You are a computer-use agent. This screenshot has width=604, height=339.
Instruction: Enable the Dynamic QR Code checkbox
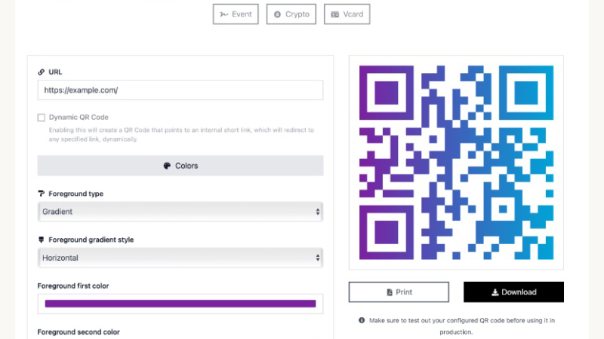(x=42, y=118)
